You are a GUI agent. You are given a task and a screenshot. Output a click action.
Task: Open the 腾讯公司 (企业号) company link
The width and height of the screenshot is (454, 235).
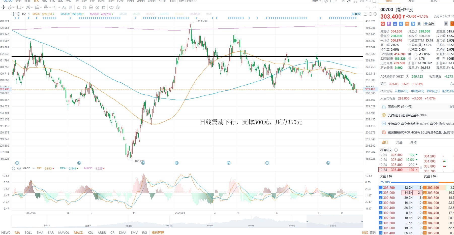pyautogui.click(x=400, y=107)
